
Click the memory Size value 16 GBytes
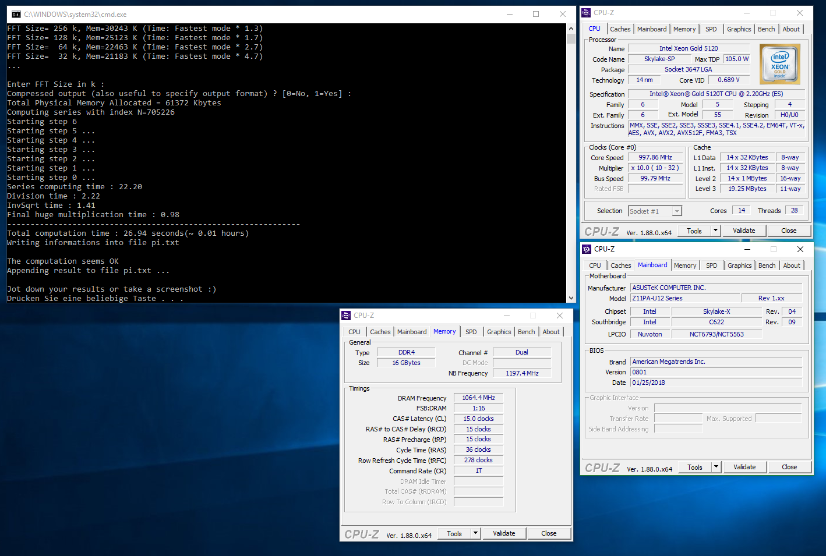[x=406, y=363]
